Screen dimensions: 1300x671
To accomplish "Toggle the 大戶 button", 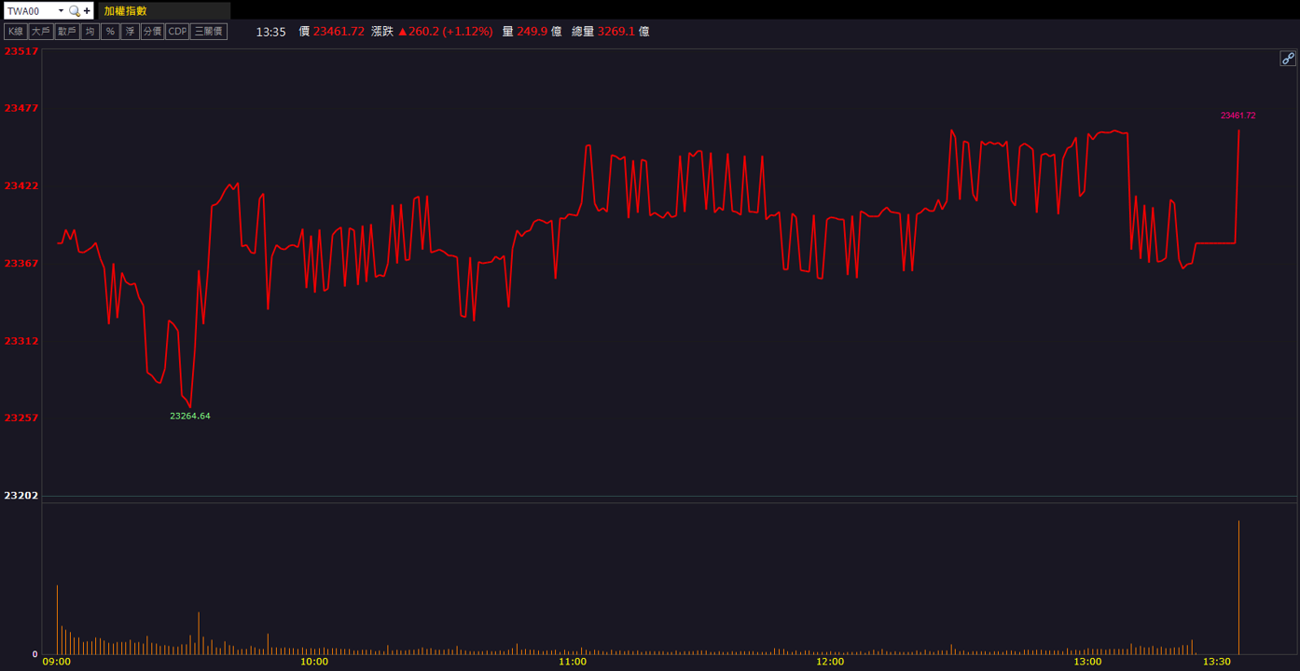I will tap(41, 32).
